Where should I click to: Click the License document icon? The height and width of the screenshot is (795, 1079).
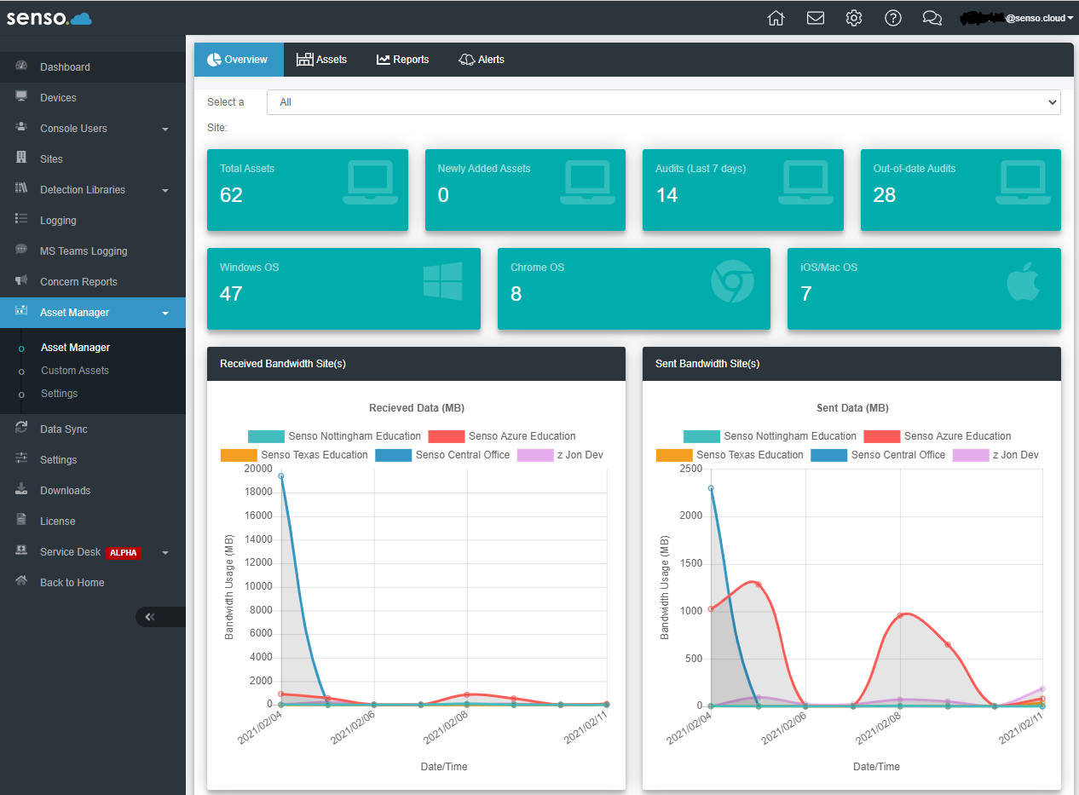point(22,521)
